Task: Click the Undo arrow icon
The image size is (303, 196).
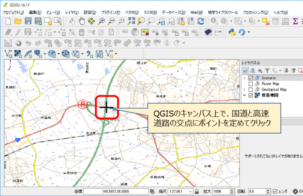Action: coord(28,43)
